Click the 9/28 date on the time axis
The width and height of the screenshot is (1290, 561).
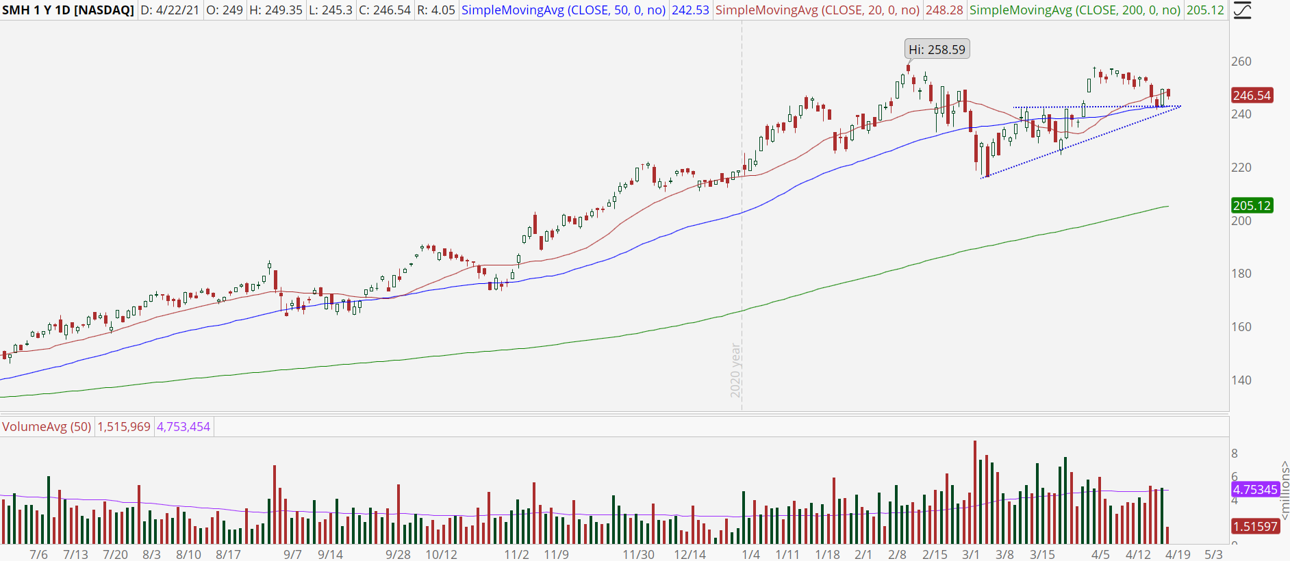tap(398, 554)
